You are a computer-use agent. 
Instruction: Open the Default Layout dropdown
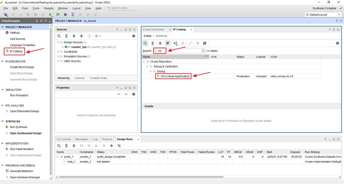(x=323, y=15)
